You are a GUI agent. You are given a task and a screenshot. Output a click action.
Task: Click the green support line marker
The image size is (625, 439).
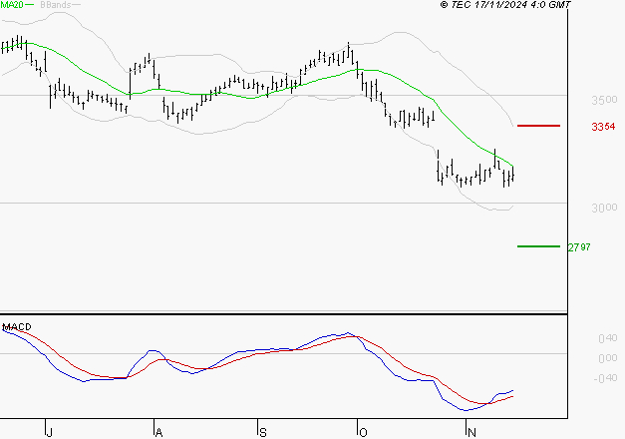[x=539, y=245]
